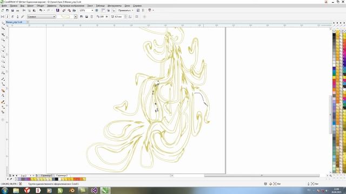Expand the document palette menu arrow
The image size is (346, 194).
click(x=8, y=179)
